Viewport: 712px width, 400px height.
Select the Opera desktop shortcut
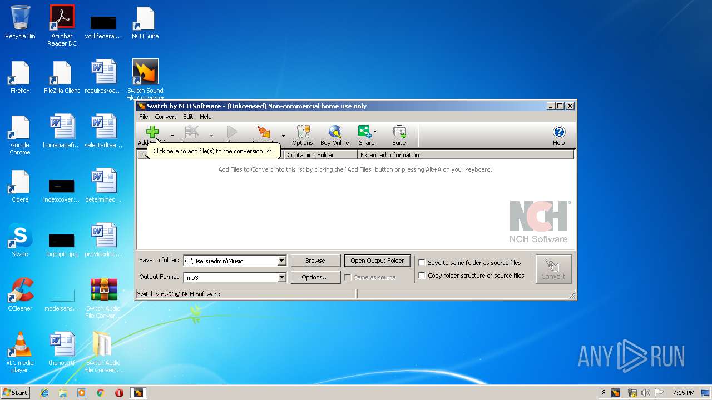[x=20, y=186]
